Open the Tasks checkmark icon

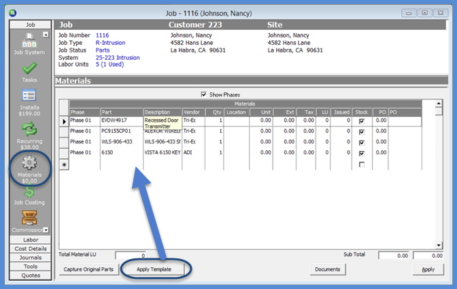coord(29,69)
